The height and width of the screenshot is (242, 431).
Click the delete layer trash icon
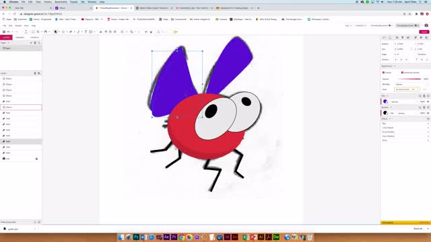pyautogui.click(x=35, y=73)
